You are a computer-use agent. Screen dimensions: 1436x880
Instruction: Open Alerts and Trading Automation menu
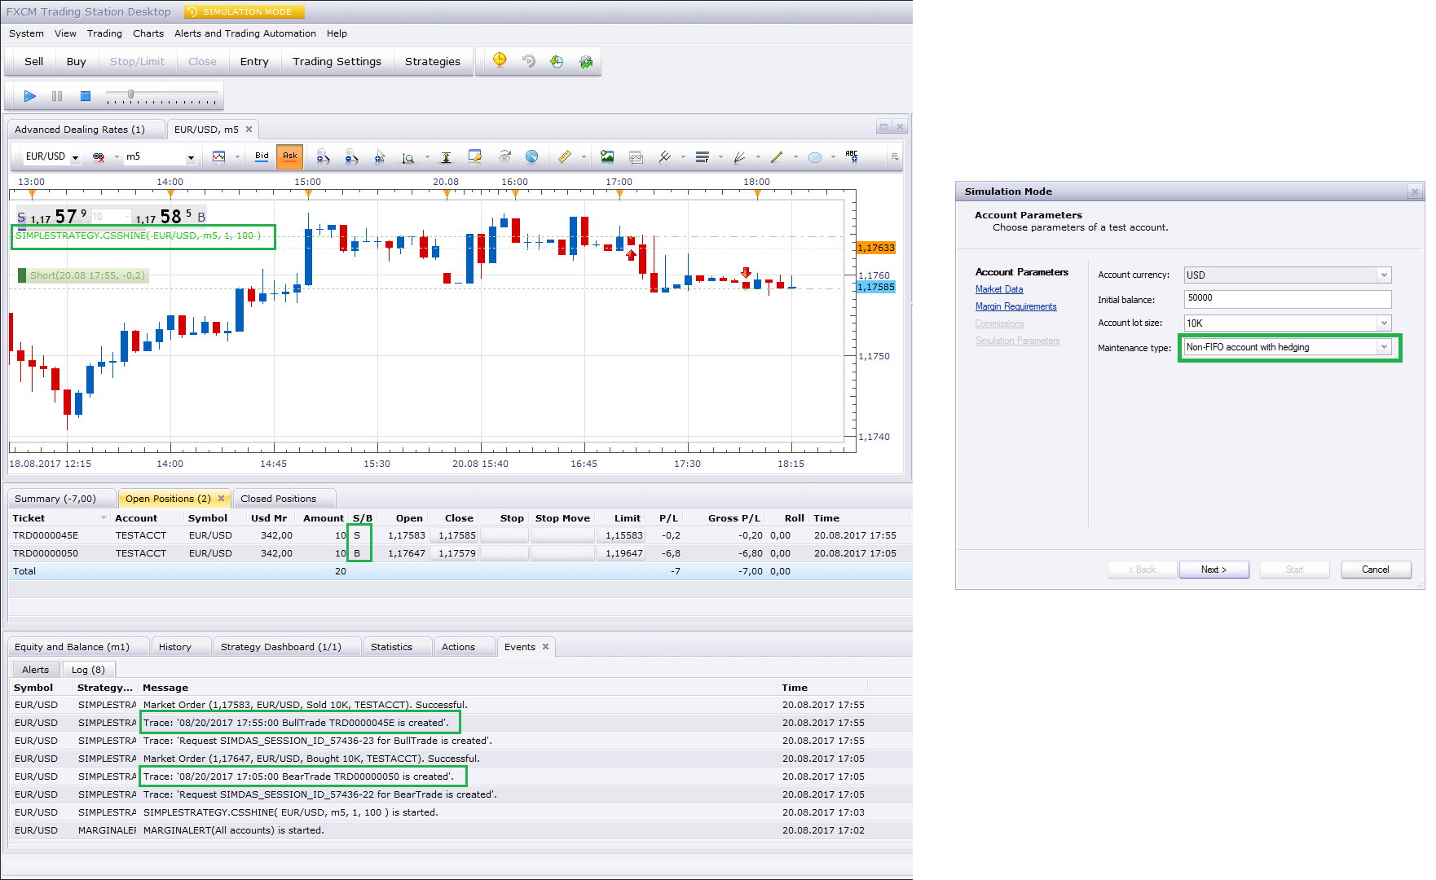245,33
